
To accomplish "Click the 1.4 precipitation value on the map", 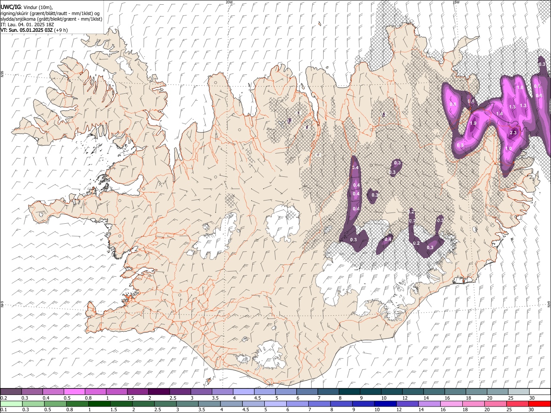I will 499,114.
